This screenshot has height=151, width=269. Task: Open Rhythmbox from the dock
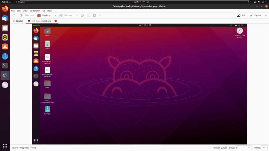point(5,37)
